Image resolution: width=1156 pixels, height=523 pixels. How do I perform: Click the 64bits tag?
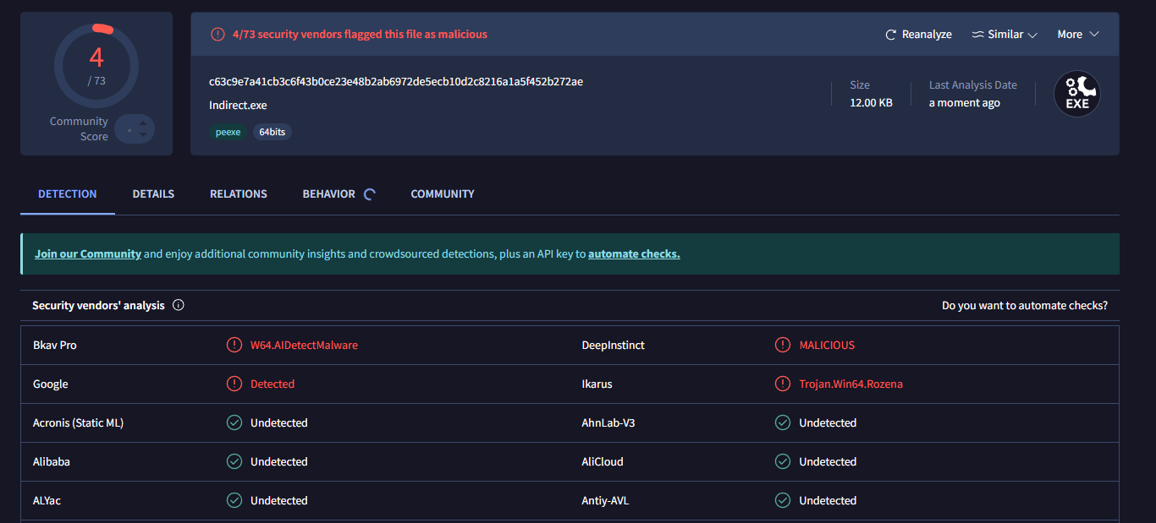(x=272, y=132)
